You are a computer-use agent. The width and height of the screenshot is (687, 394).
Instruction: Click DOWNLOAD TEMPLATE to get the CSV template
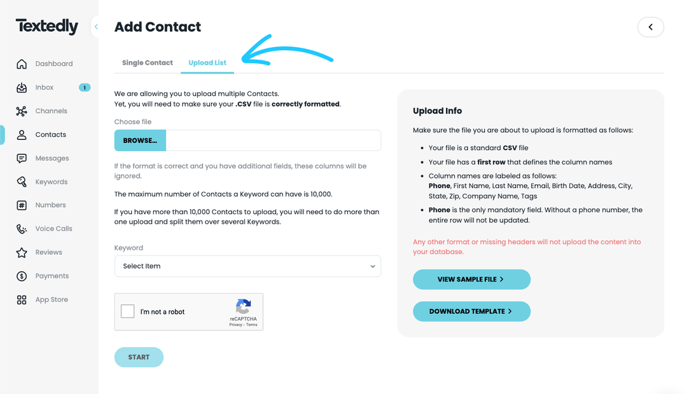pos(471,311)
